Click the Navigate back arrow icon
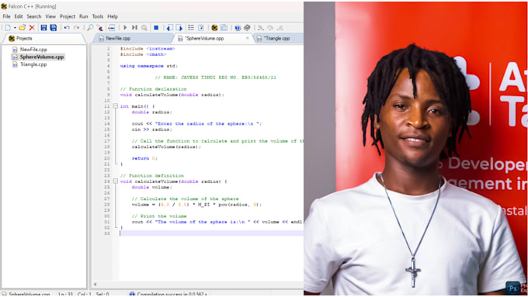Image resolution: width=528 pixels, height=297 pixels. [x=169, y=28]
